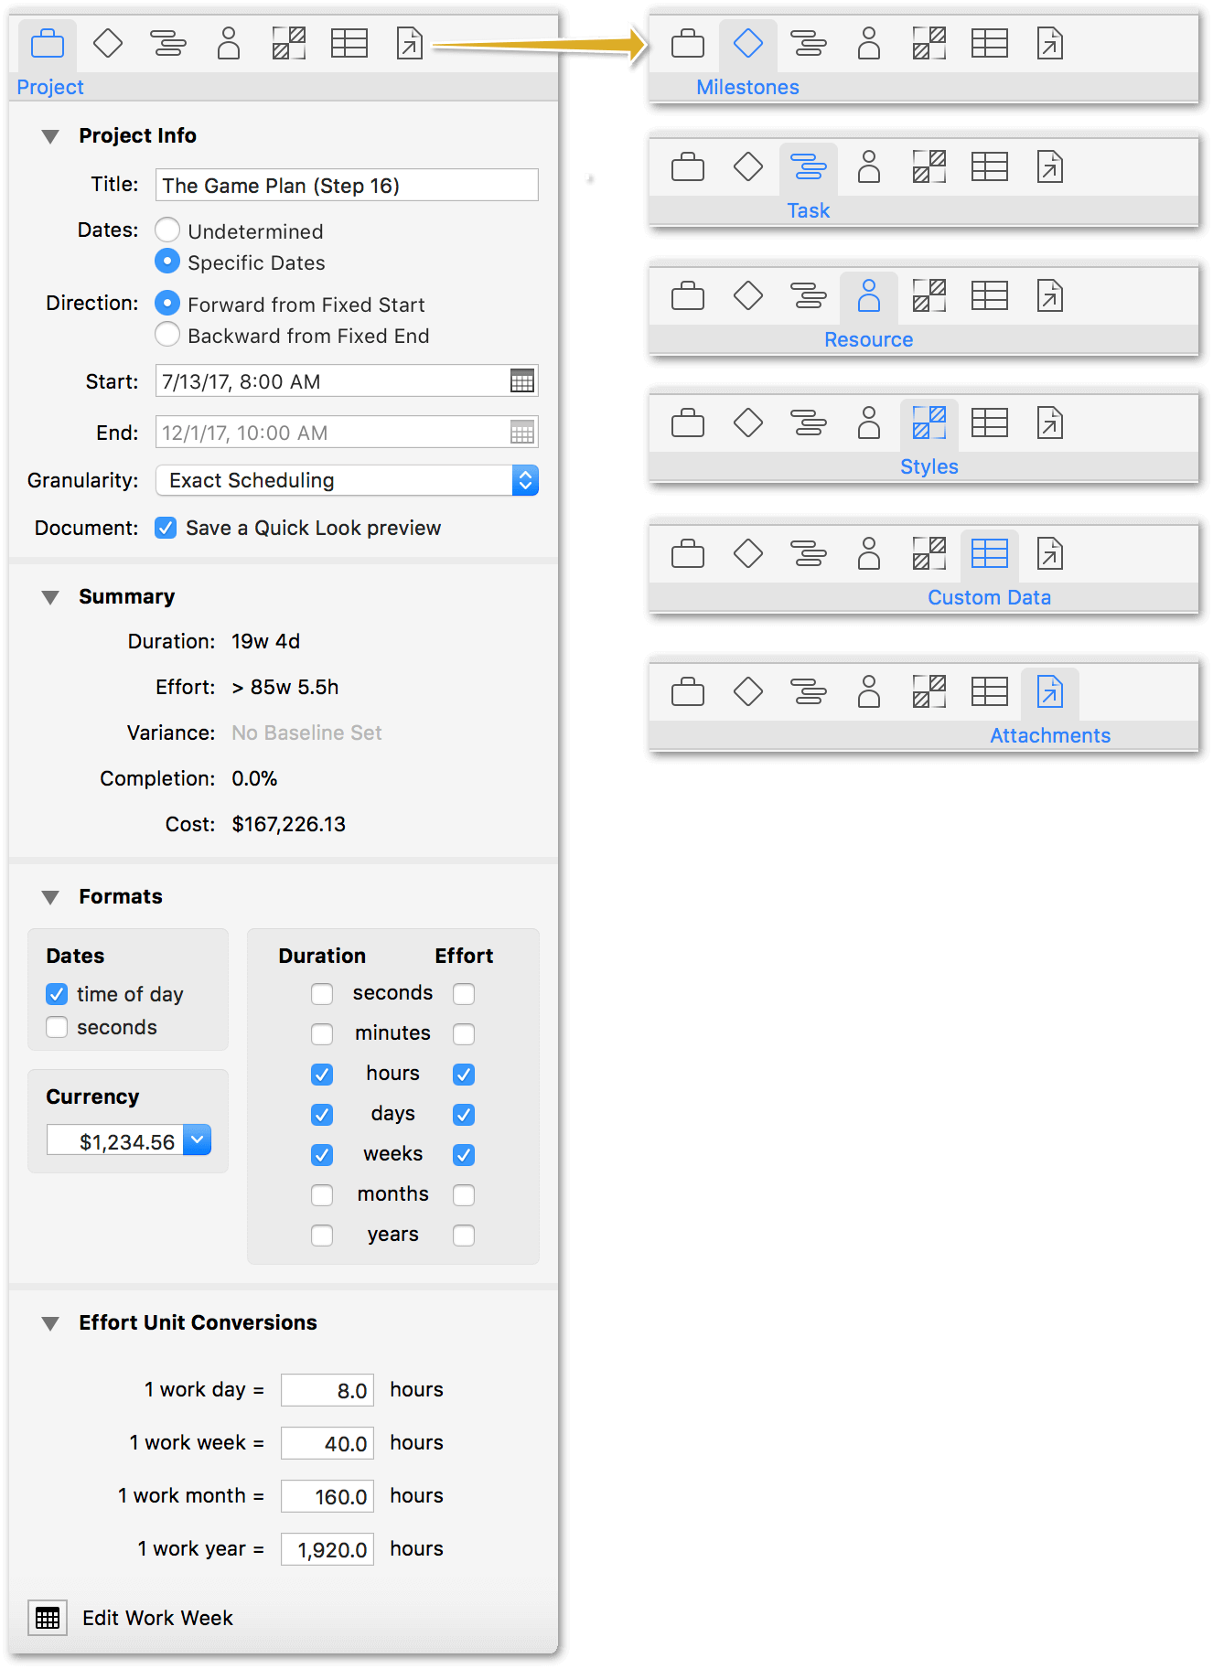The height and width of the screenshot is (1669, 1213).
Task: Toggle time of day date format checkbox
Action: coord(57,994)
